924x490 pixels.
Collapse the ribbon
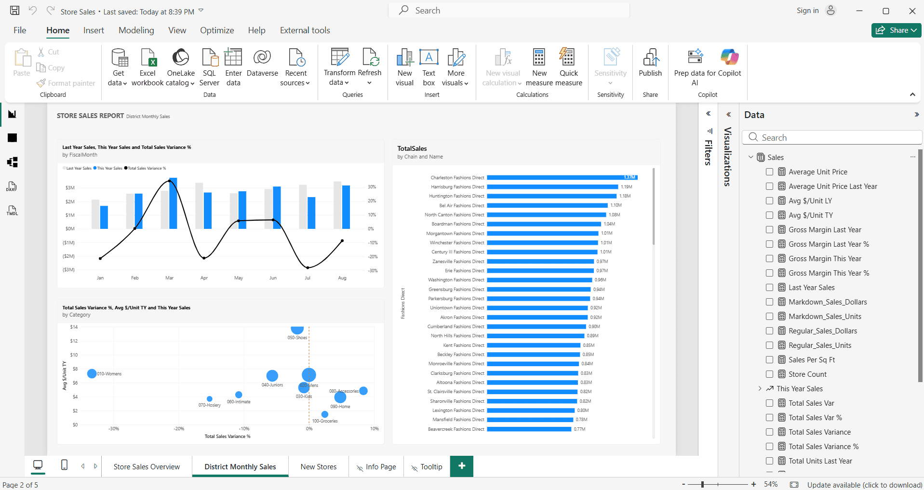coord(912,94)
